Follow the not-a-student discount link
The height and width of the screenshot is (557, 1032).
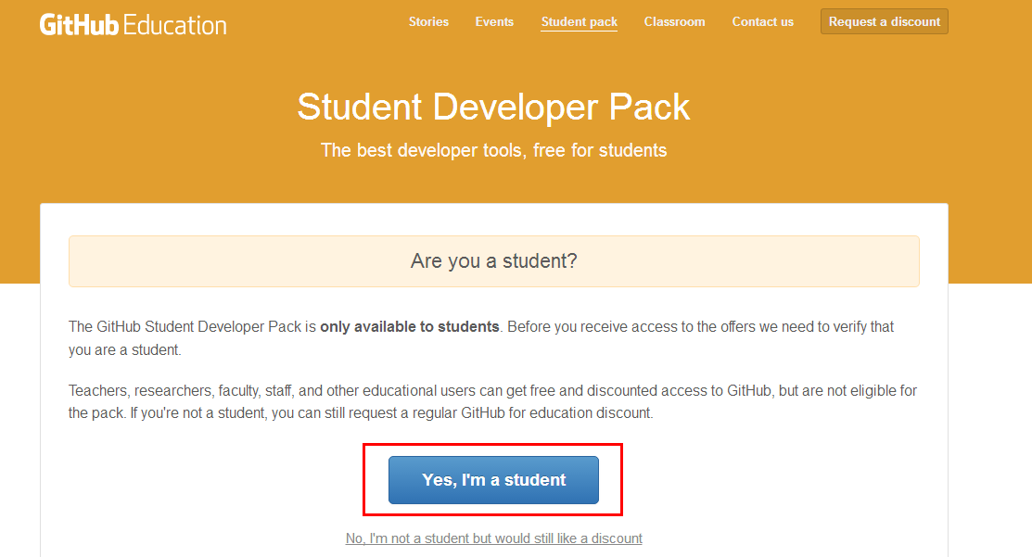click(493, 538)
